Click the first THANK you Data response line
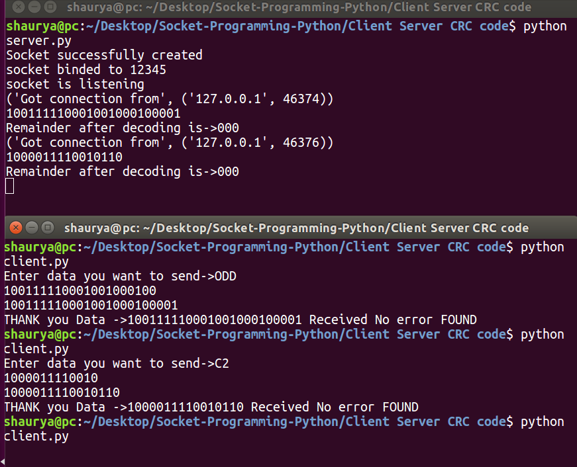Image resolution: width=577 pixels, height=467 pixels. [240, 319]
